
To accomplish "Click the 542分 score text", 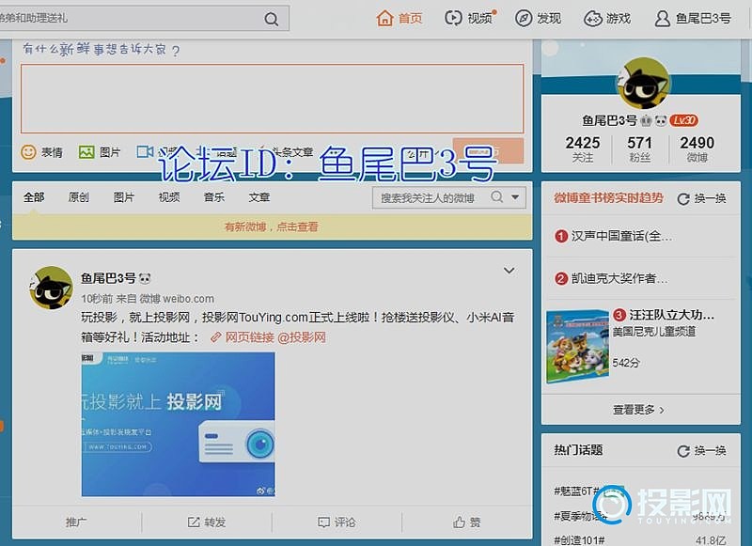I will 626,363.
